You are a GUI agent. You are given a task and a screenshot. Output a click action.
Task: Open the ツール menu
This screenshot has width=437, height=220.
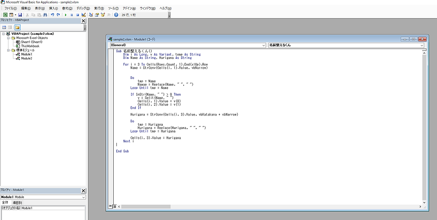pyautogui.click(x=113, y=8)
